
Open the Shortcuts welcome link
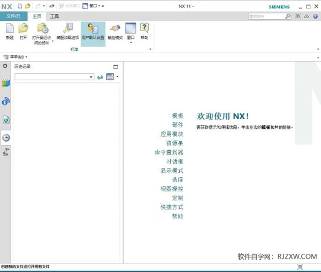(x=172, y=207)
